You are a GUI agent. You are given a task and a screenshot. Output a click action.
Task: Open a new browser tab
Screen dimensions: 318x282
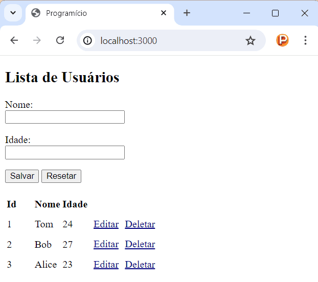click(x=187, y=13)
